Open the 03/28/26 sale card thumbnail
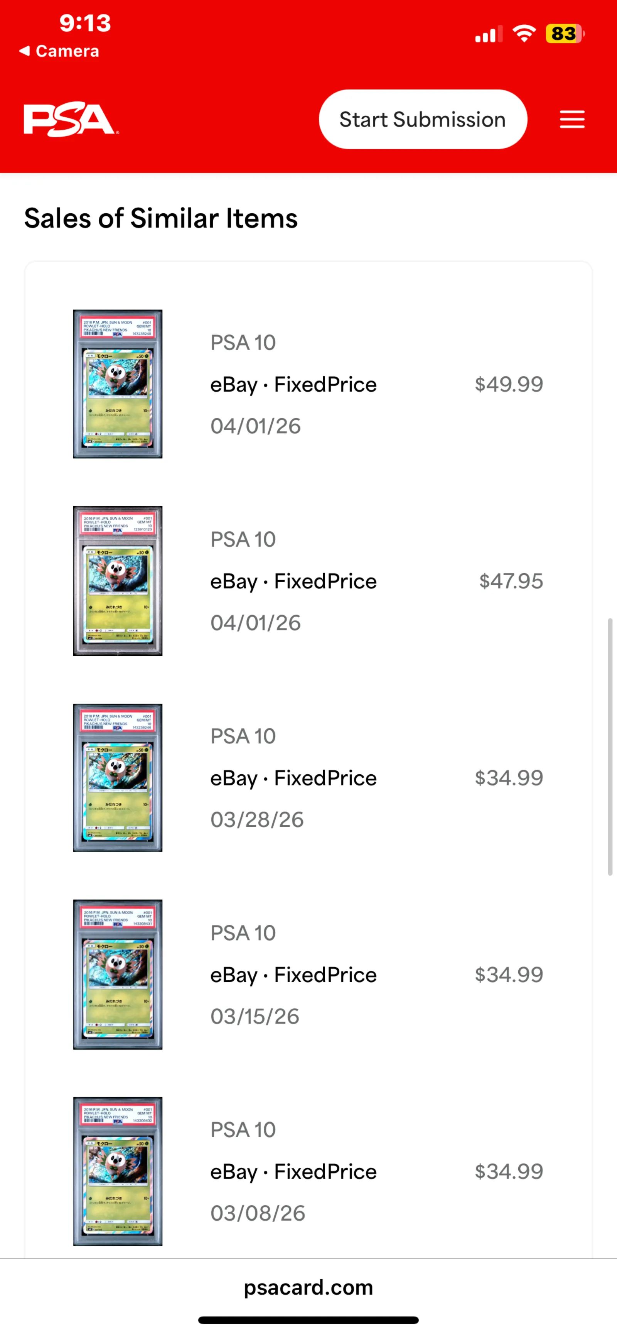This screenshot has height=1336, width=617. 118,777
